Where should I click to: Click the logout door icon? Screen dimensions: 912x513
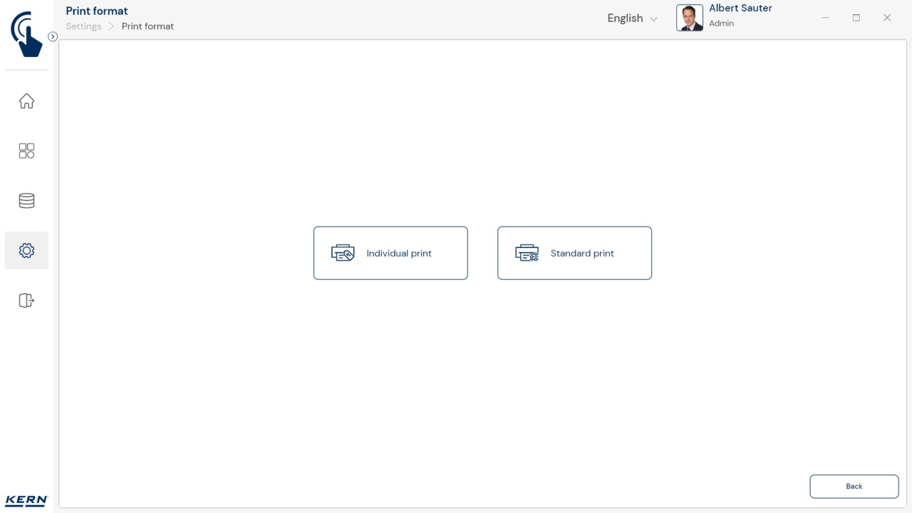tap(26, 301)
